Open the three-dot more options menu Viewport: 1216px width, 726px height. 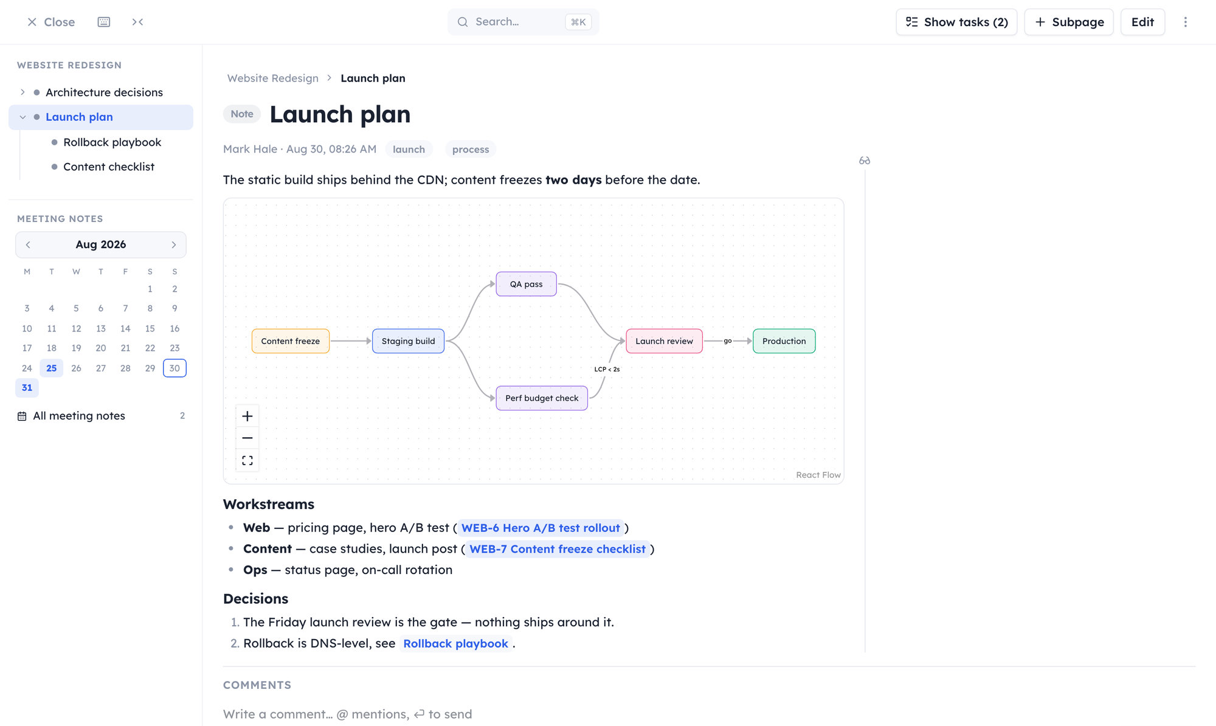(1185, 22)
